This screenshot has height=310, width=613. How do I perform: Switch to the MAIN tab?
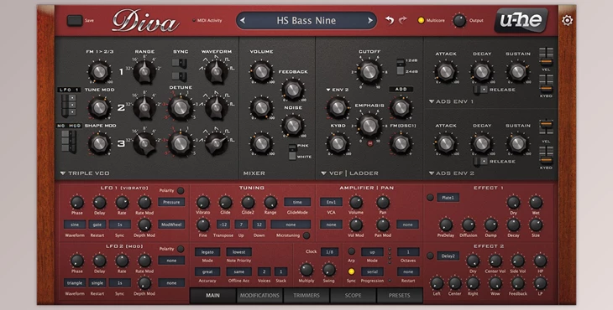tap(212, 296)
